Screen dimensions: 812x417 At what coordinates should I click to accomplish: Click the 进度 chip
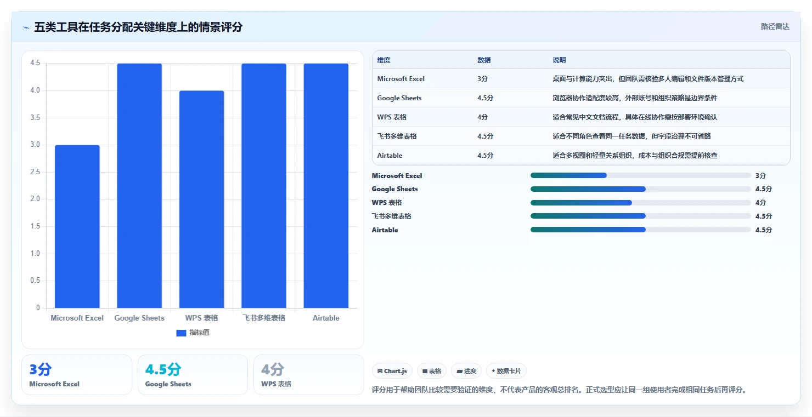466,371
